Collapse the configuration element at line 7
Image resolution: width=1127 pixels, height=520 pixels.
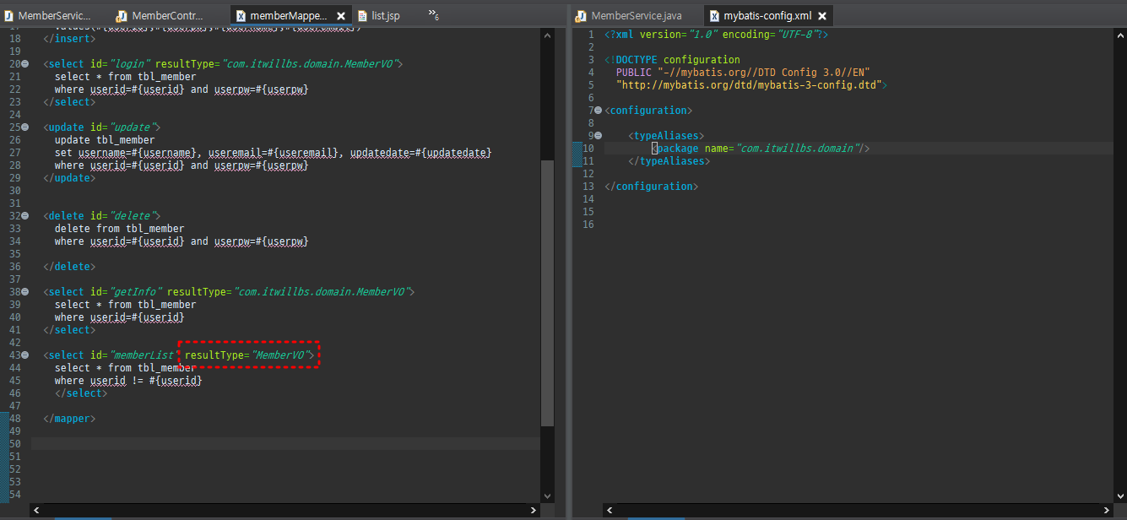pos(598,111)
